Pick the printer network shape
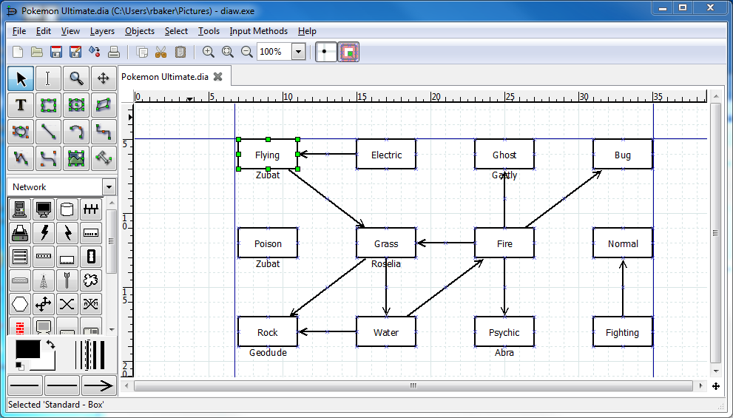The image size is (733, 418). (x=20, y=233)
